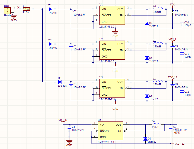Click the V_IN net label

point(16,8)
